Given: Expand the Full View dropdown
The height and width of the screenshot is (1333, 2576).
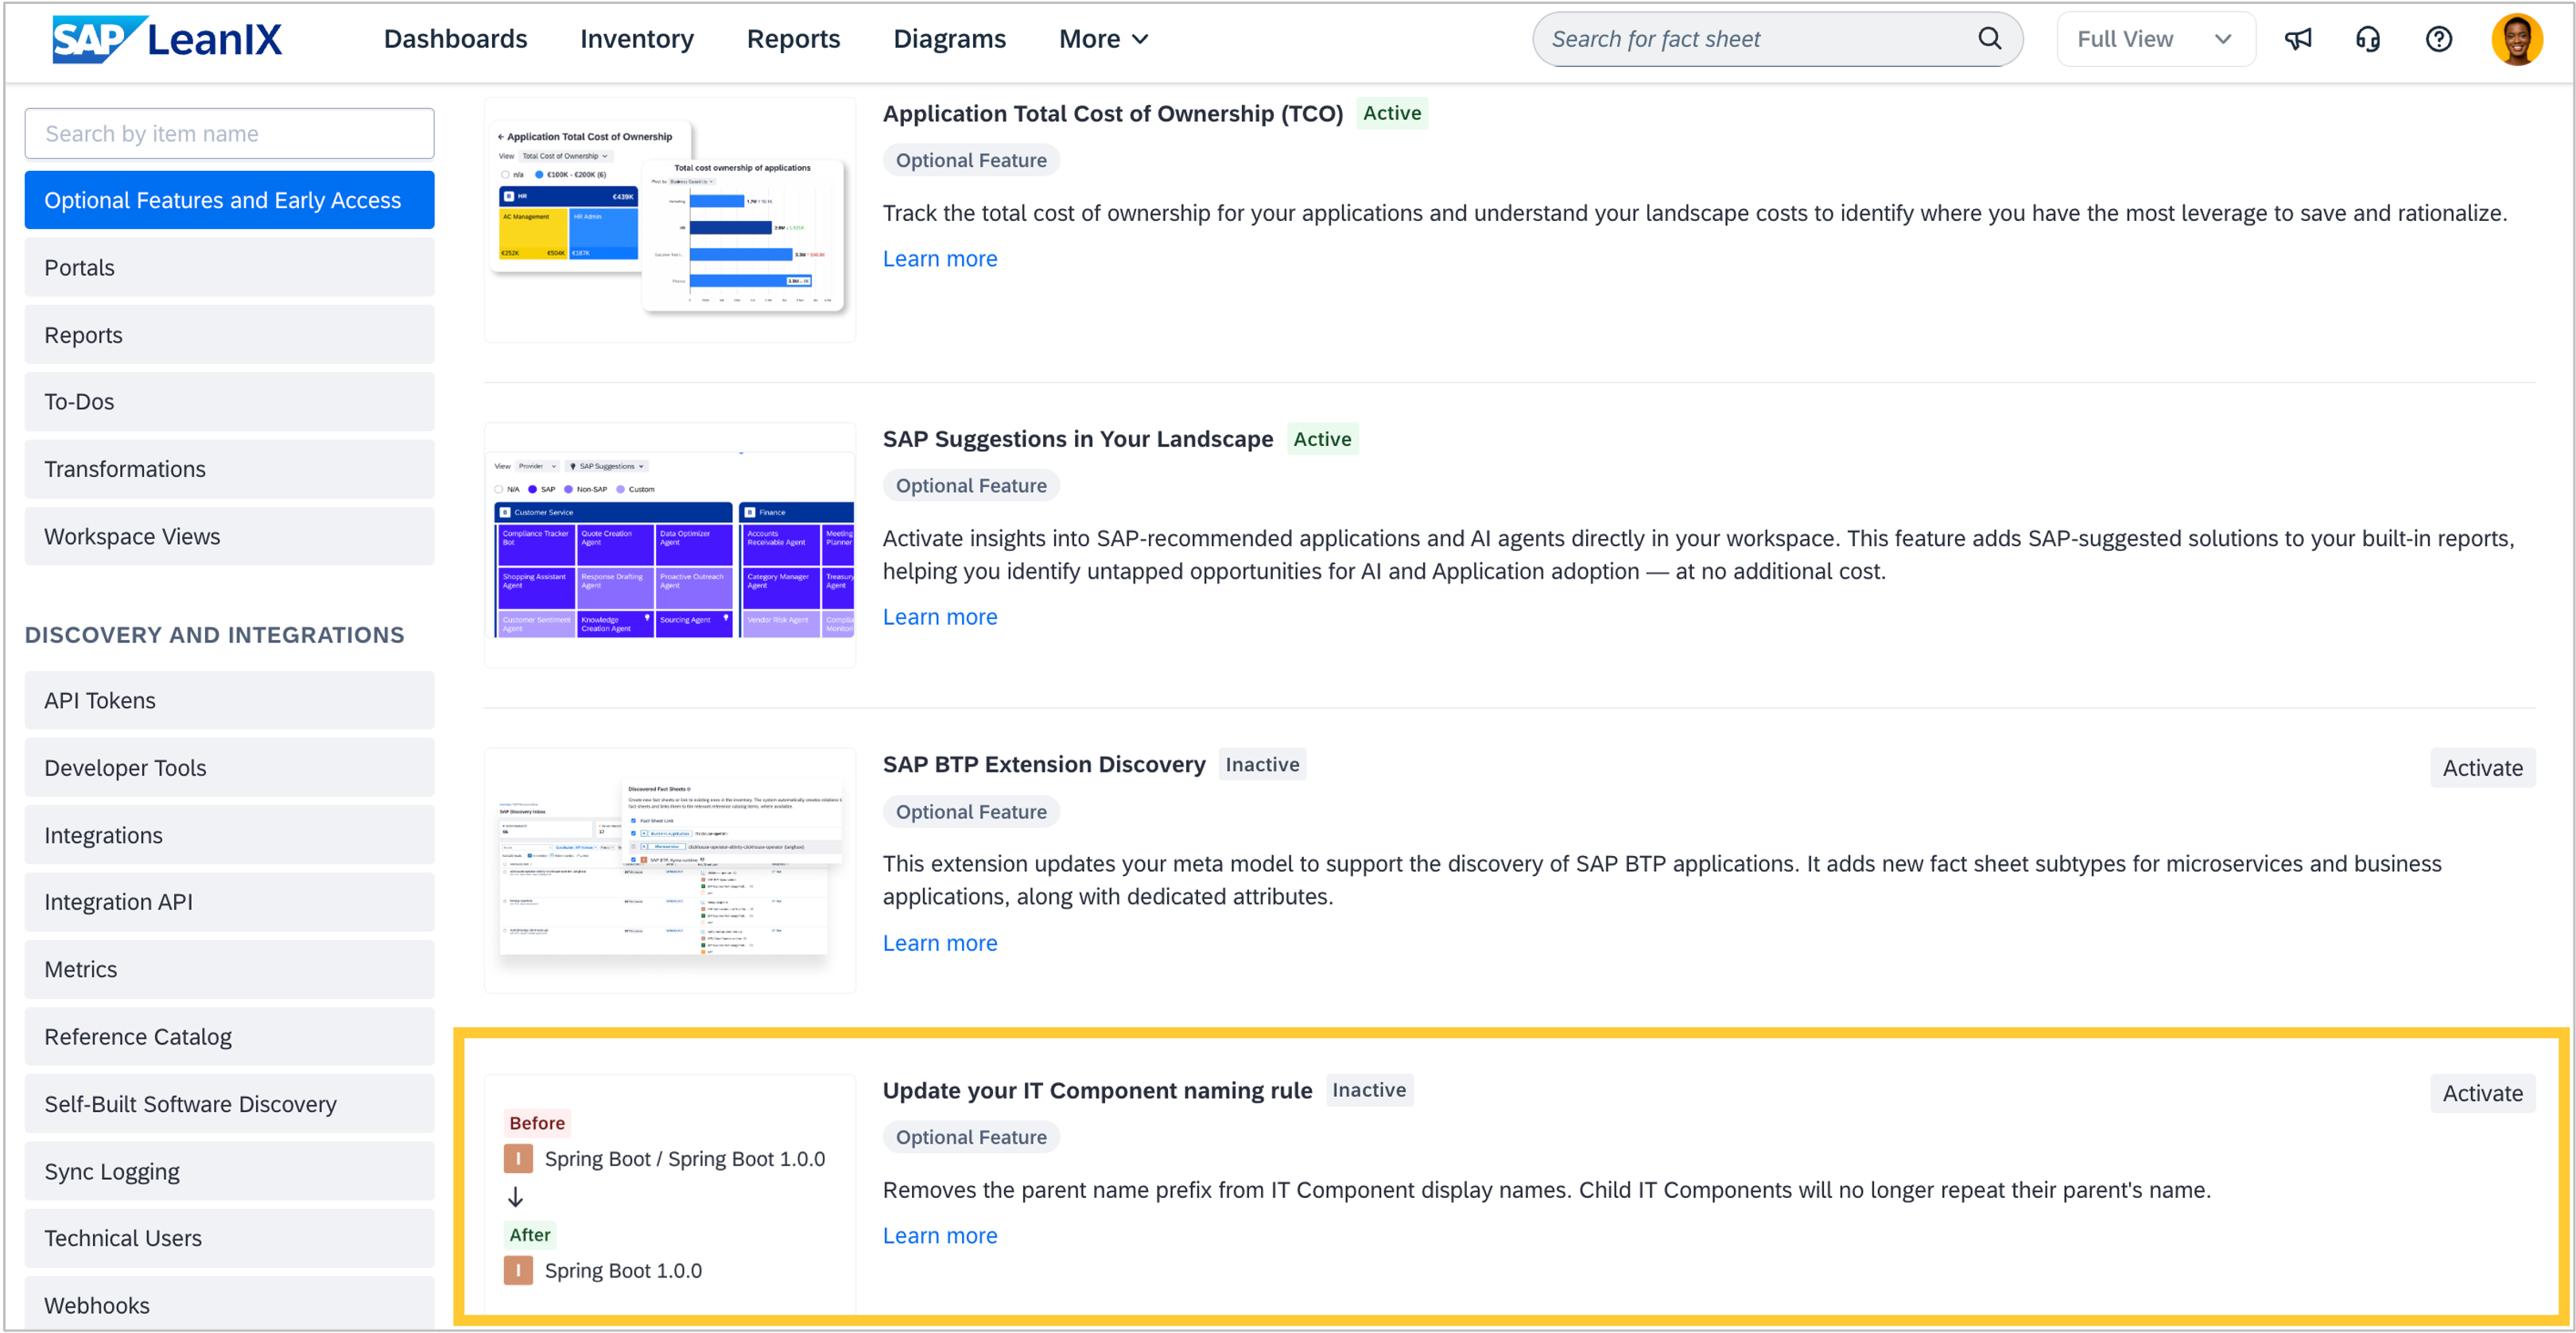Looking at the screenshot, I should click(x=2154, y=39).
